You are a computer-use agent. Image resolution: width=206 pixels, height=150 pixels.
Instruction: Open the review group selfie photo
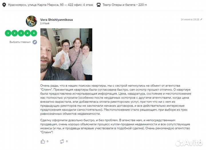pos(66,54)
